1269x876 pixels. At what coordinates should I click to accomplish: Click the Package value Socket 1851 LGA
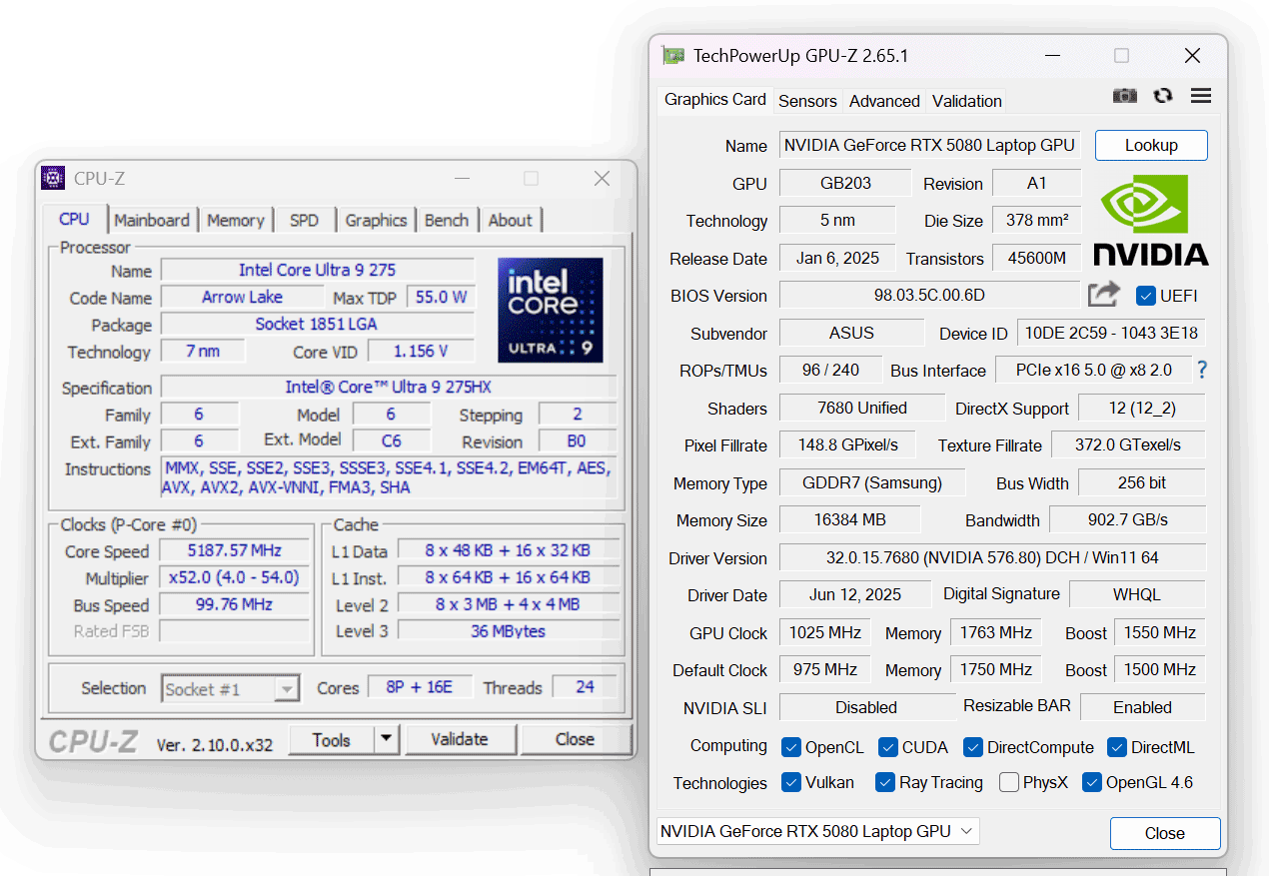[x=317, y=324]
